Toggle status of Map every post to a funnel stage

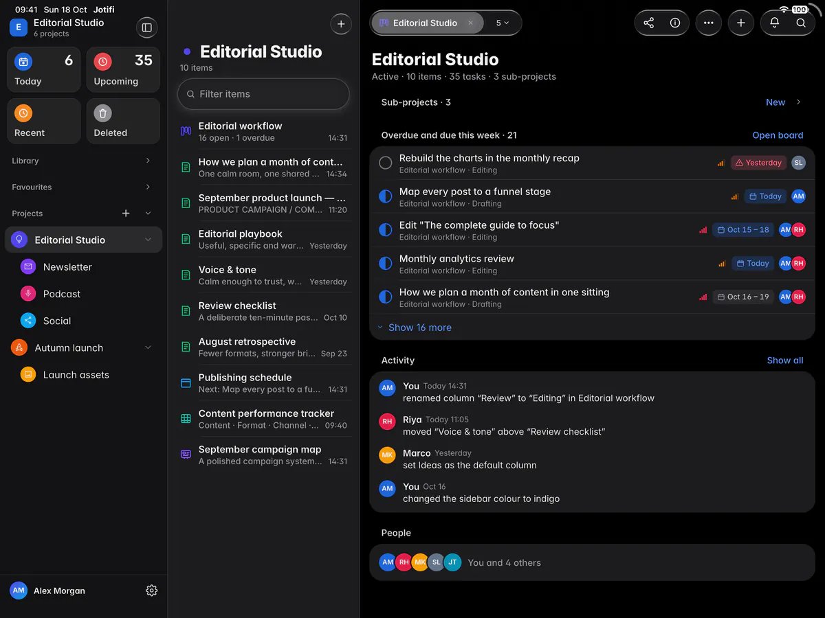(x=386, y=197)
